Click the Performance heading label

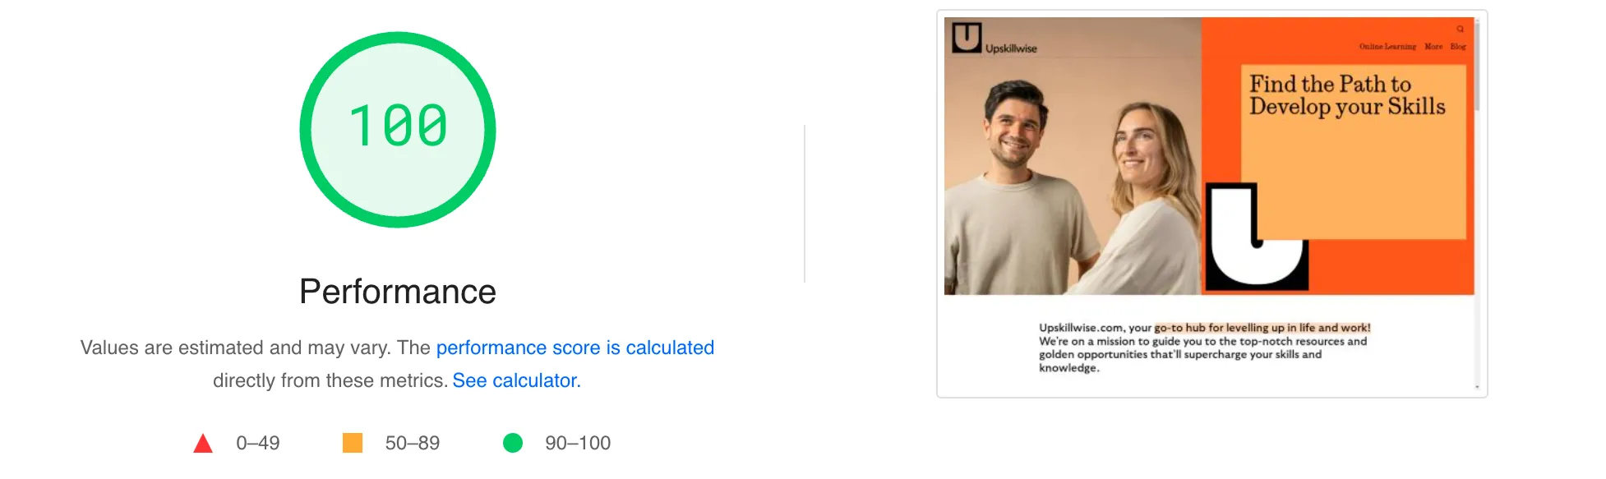tap(398, 292)
